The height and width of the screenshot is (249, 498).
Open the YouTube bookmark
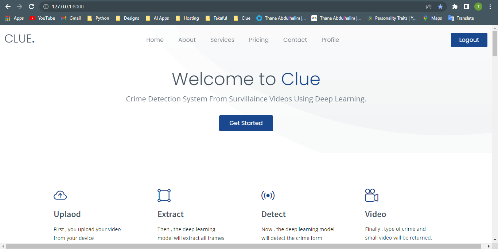43,18
